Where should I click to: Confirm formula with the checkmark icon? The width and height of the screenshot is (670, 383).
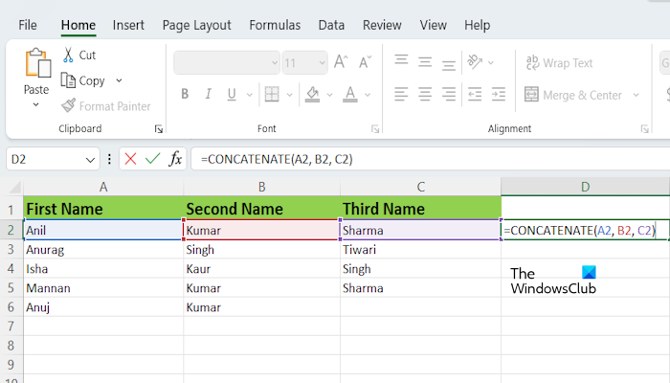pos(152,159)
